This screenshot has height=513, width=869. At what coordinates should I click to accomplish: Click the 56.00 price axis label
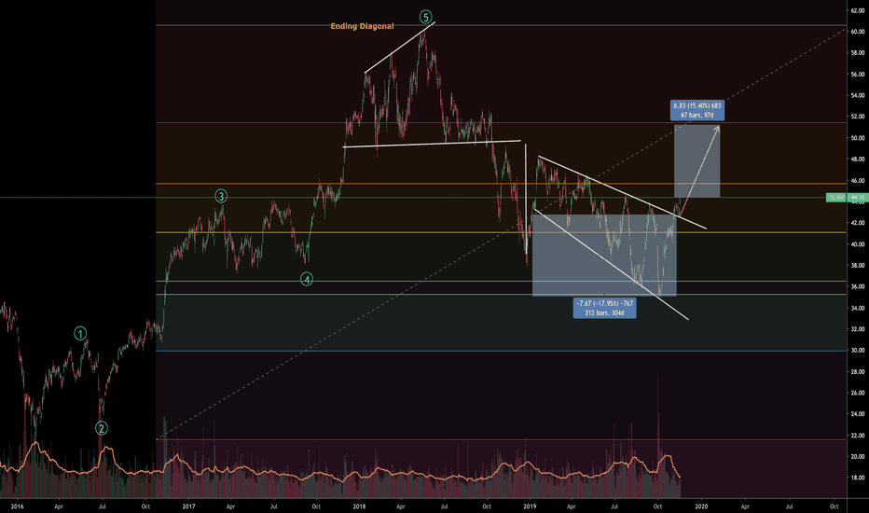point(858,75)
